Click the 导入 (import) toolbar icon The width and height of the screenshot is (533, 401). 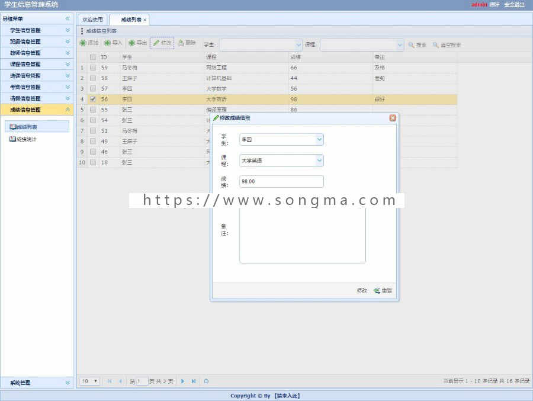(x=107, y=43)
